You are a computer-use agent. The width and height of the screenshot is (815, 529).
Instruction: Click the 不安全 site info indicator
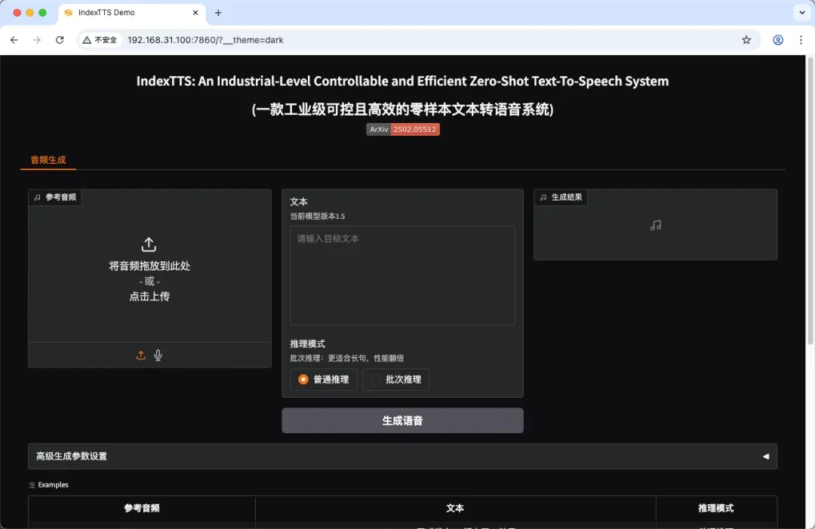(100, 40)
